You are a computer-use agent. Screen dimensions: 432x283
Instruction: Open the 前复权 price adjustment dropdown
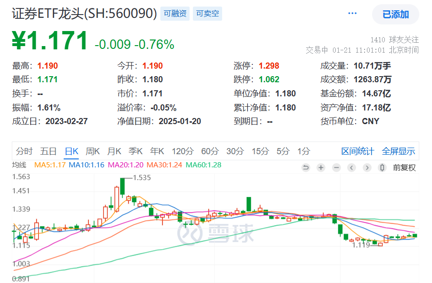404,167
